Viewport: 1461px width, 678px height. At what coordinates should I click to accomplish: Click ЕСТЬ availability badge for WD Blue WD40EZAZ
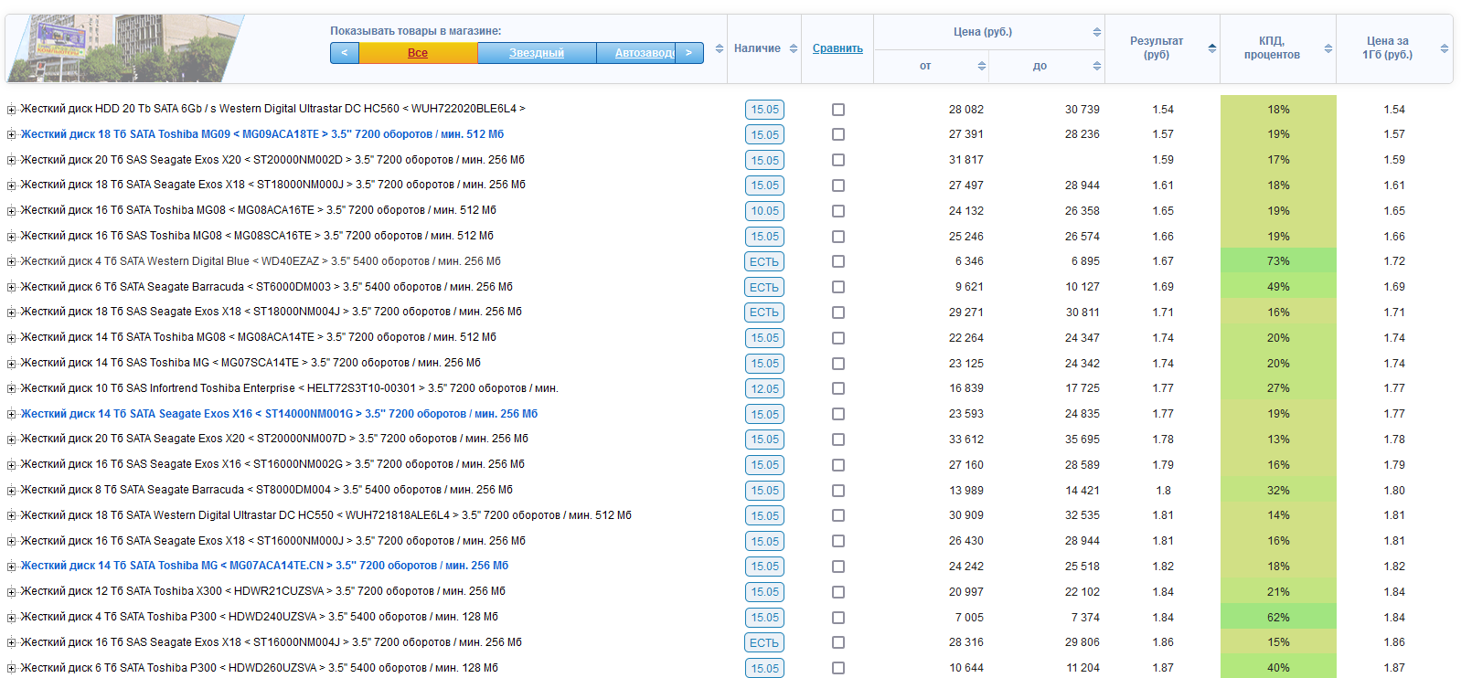tap(764, 261)
